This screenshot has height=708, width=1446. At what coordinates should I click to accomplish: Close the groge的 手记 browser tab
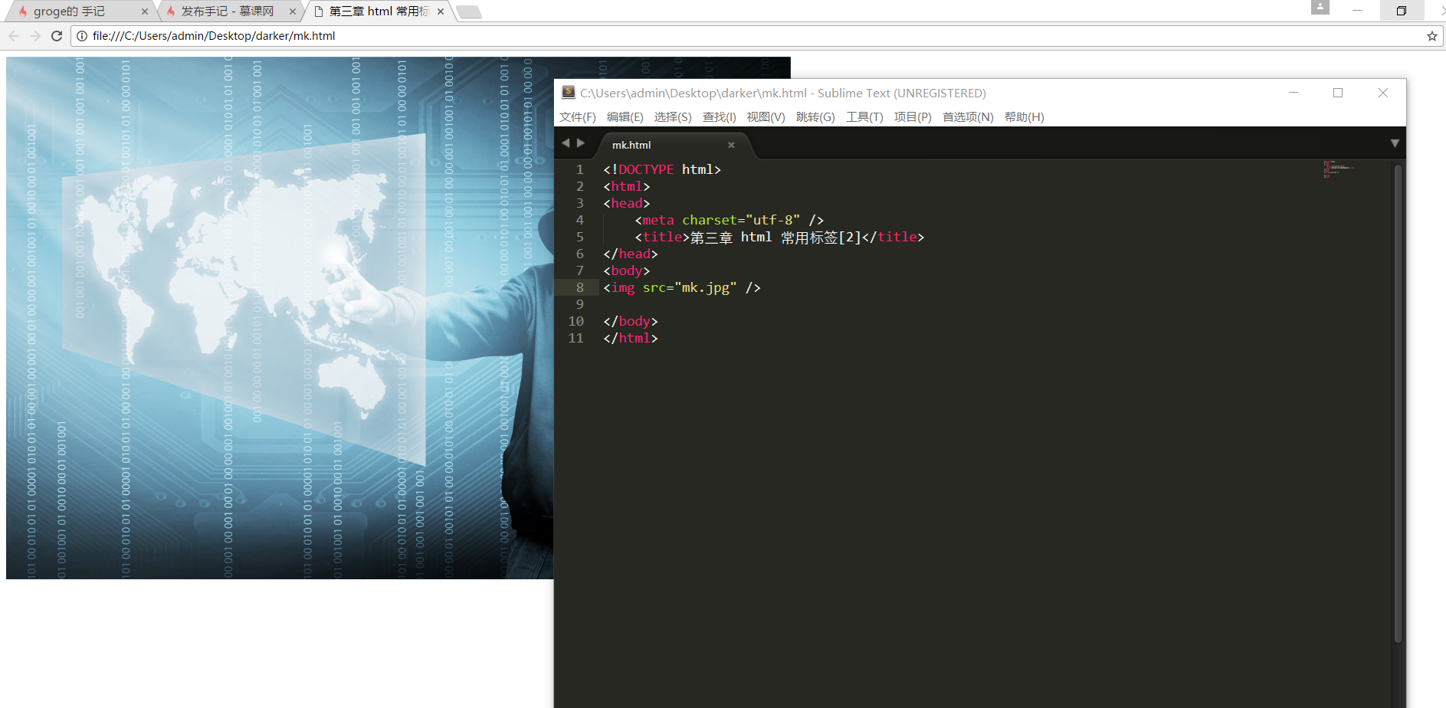[x=145, y=11]
